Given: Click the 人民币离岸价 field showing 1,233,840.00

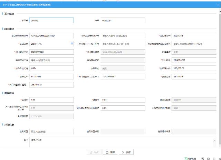Looking at the screenshot, I should pyautogui.click(x=122, y=76).
